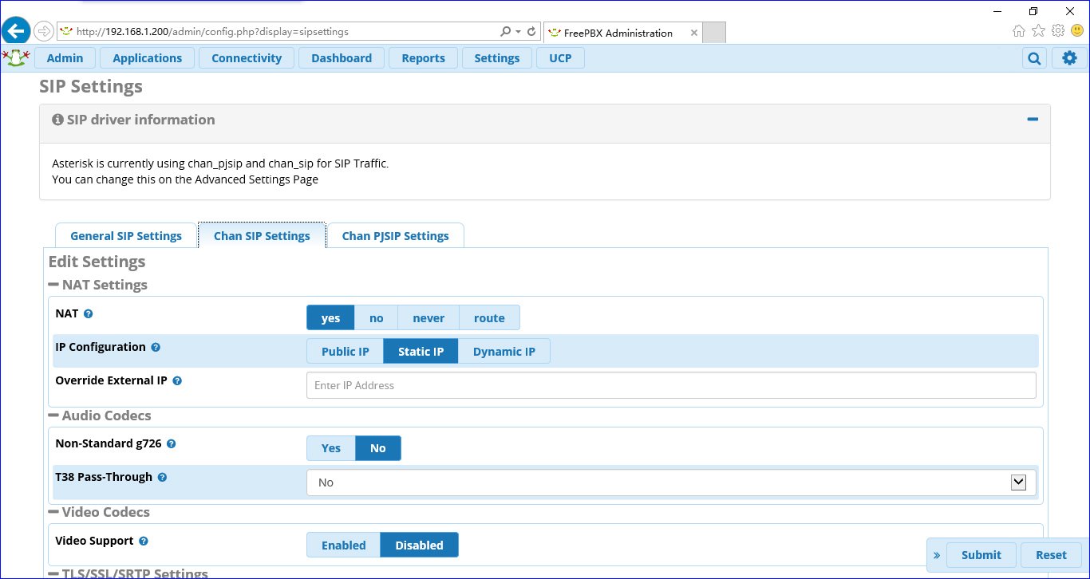This screenshot has width=1090, height=579.
Task: Select Dynamic IP for IP Configuration
Action: 504,352
